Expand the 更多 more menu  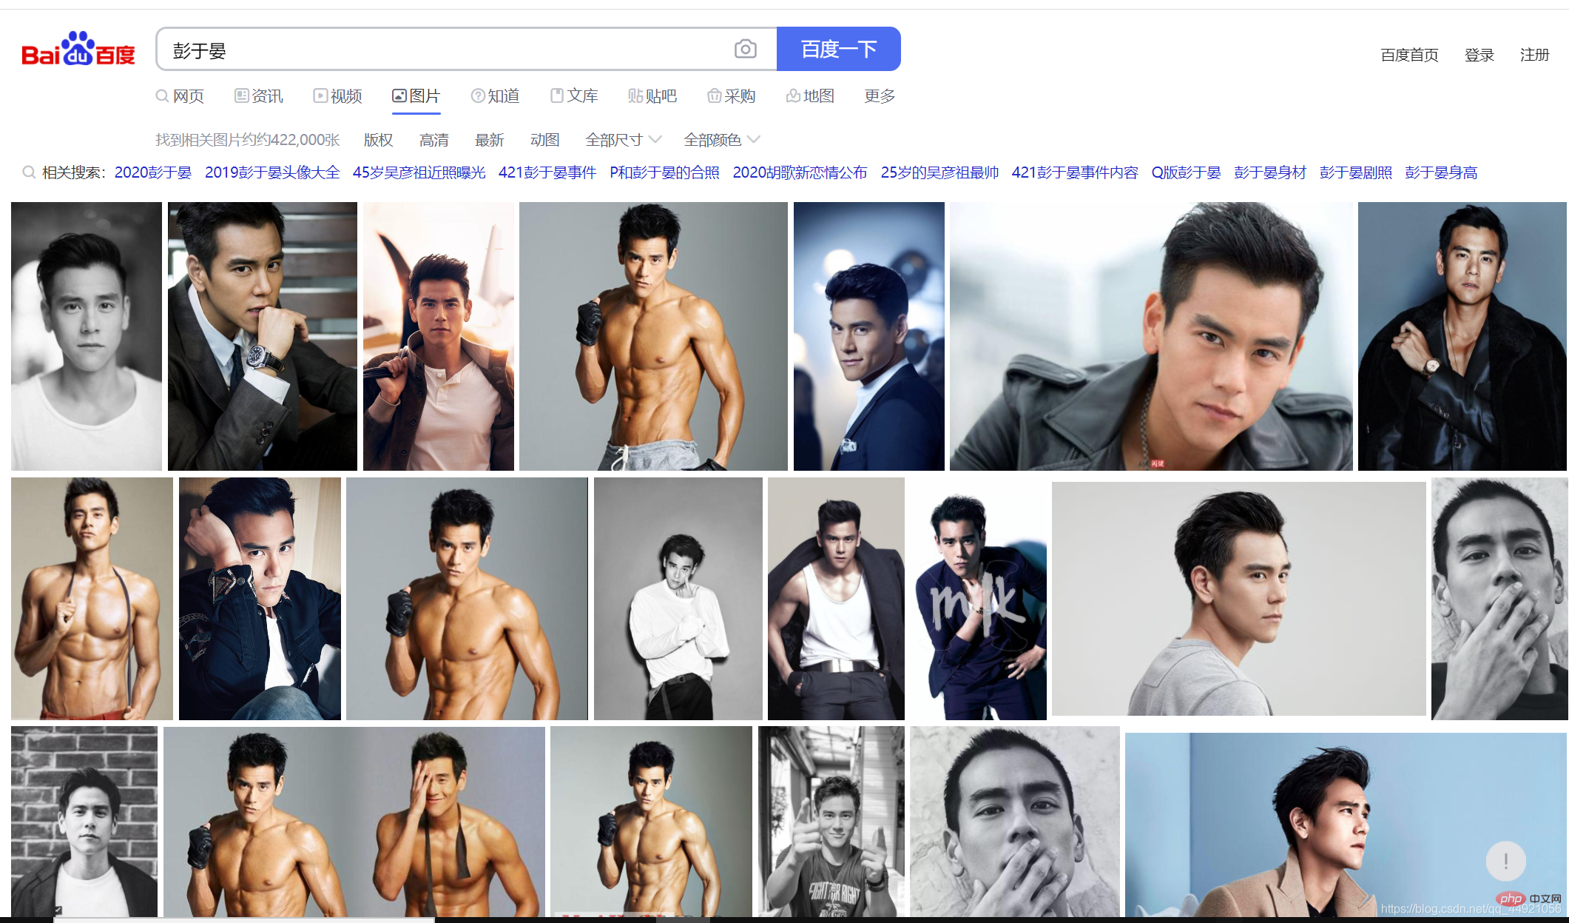click(x=879, y=96)
